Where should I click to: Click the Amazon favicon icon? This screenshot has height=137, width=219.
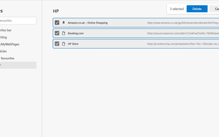click(x=64, y=23)
